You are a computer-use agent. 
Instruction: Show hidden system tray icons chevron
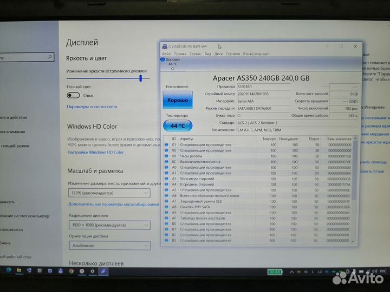pos(291,272)
